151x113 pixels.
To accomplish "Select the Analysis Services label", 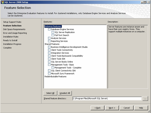I will (x=59, y=38).
